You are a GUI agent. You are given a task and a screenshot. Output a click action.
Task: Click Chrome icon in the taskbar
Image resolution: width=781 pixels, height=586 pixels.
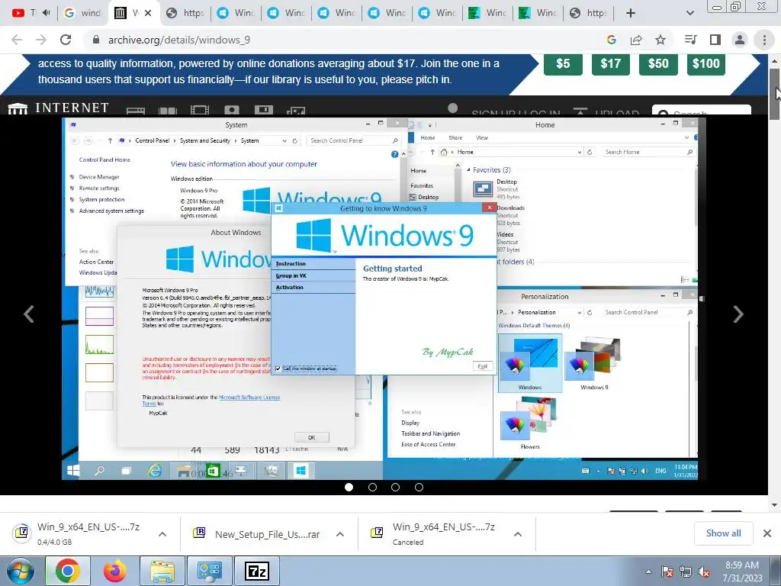[68, 571]
